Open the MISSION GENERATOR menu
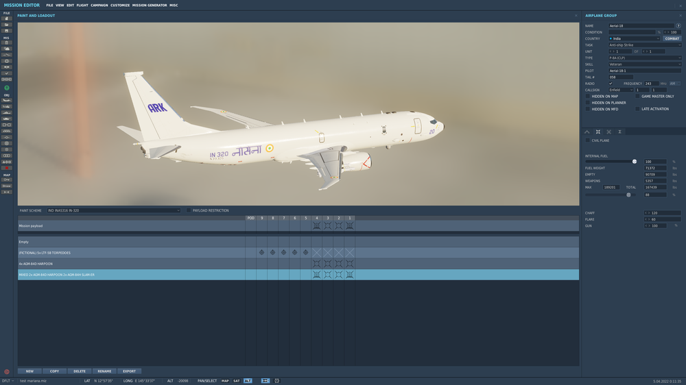686x385 pixels. coord(150,5)
